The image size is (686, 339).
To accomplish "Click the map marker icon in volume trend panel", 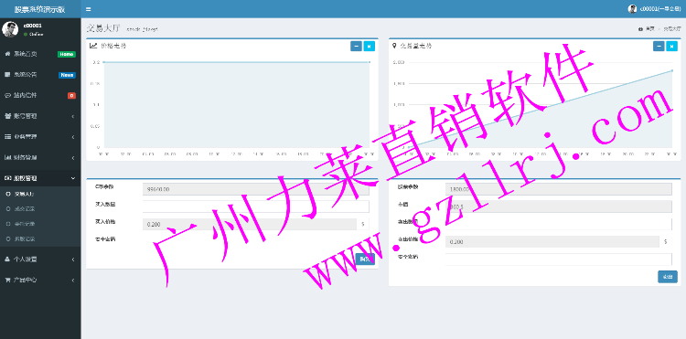I will 394,46.
